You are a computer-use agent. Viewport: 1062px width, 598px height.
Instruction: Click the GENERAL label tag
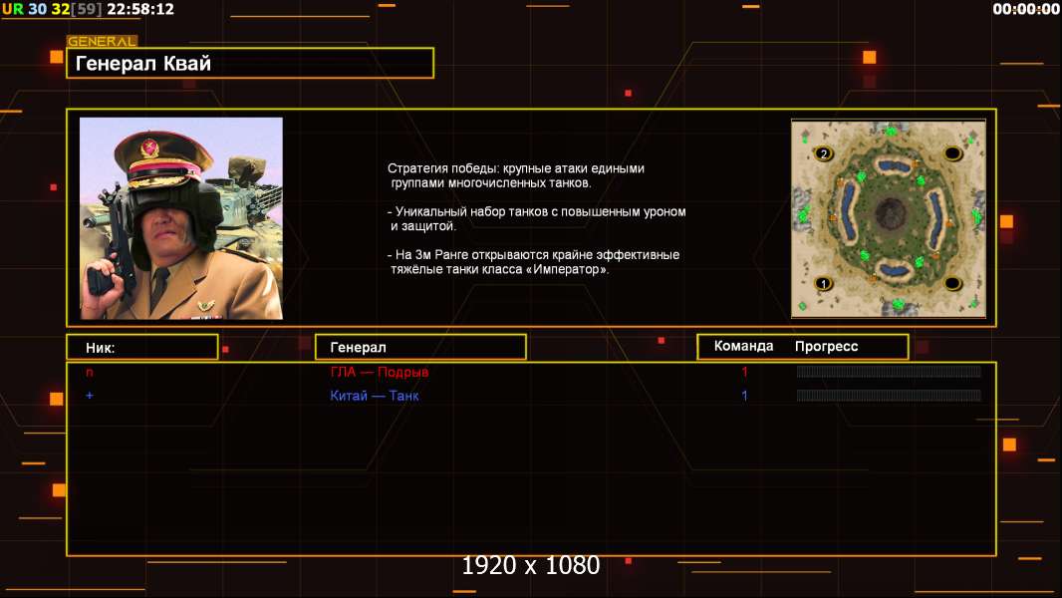(102, 41)
